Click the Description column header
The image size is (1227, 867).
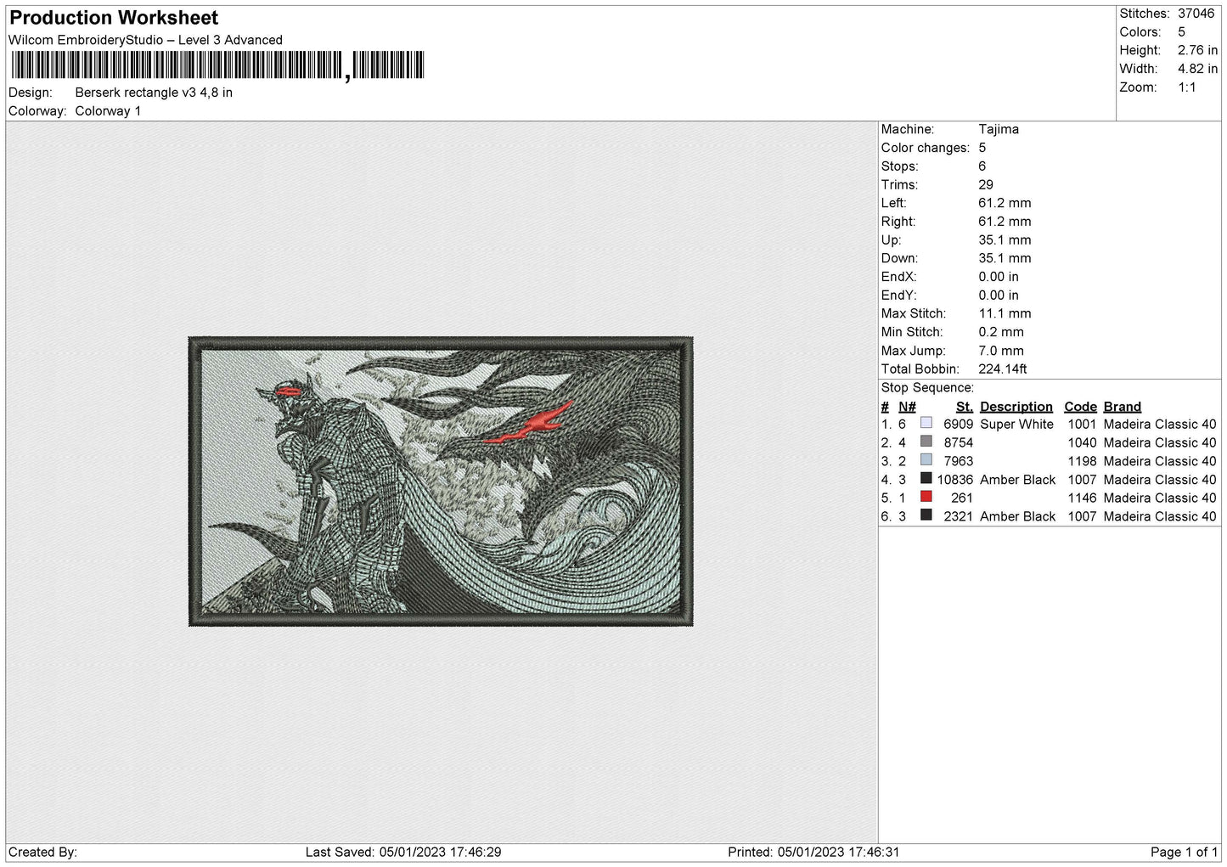click(1016, 407)
